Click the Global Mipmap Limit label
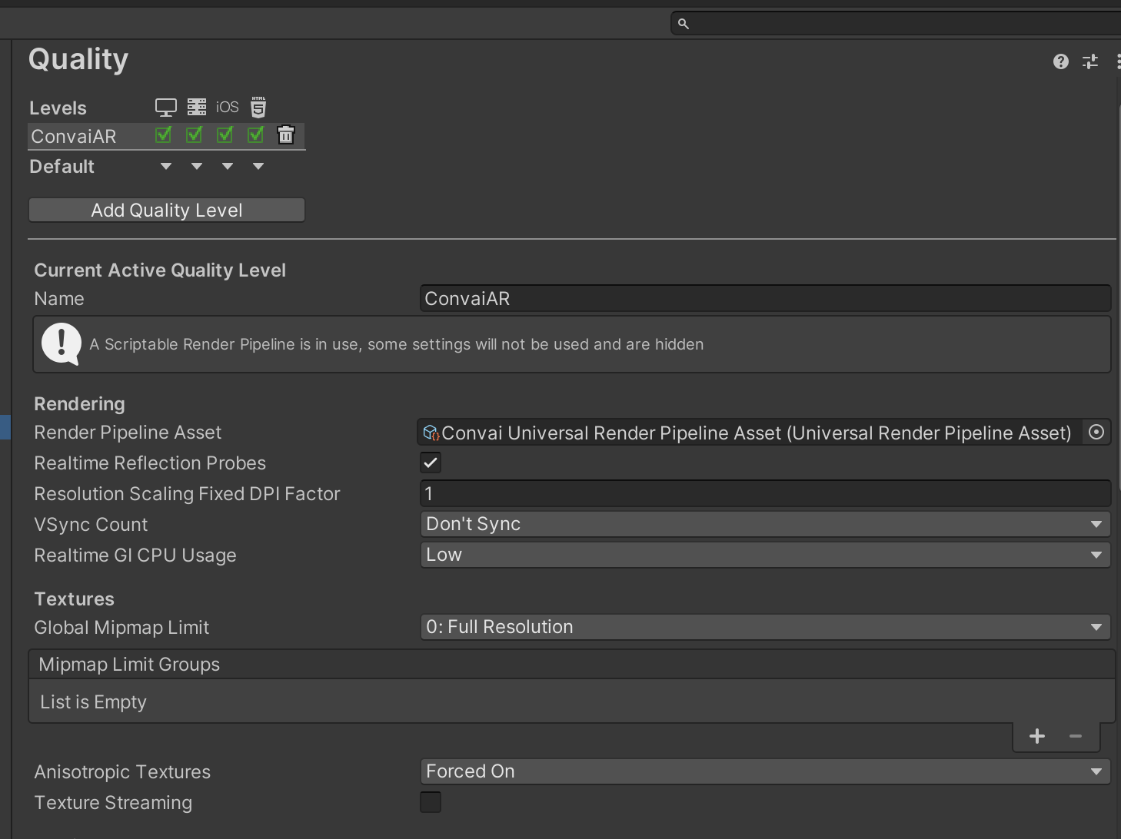Screen dimensions: 1121x839 121,628
